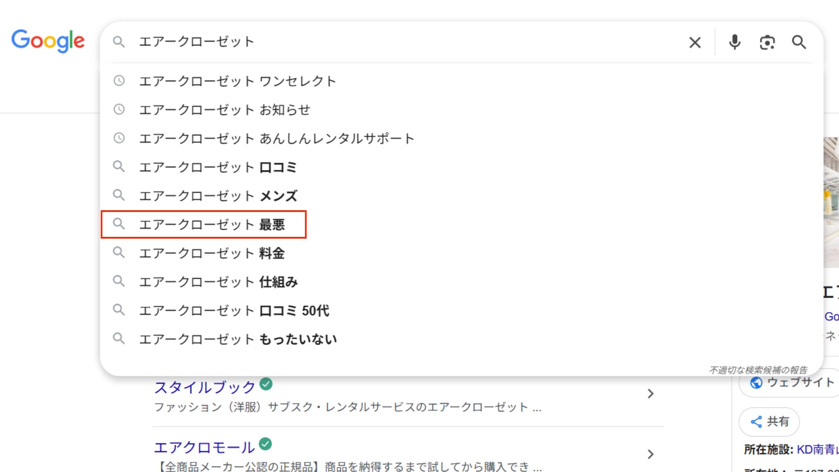839x472 pixels.
Task: Start voice search with the microphone icon
Action: [x=735, y=42]
